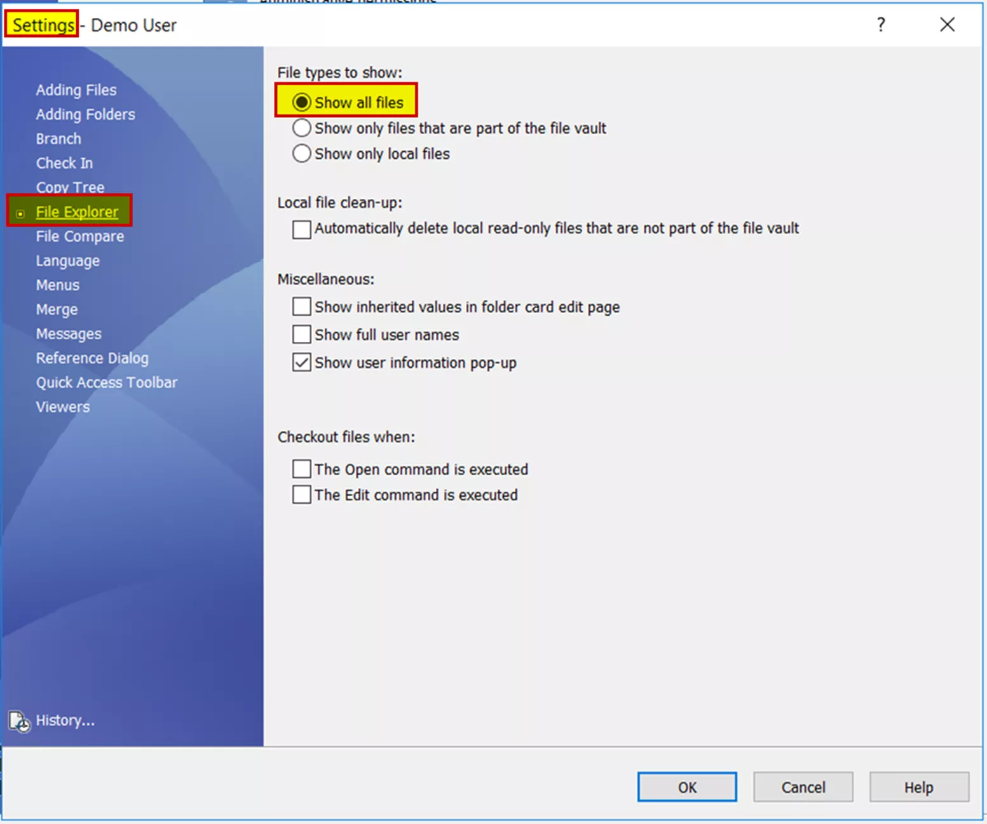Click the Cancel button

tap(803, 787)
